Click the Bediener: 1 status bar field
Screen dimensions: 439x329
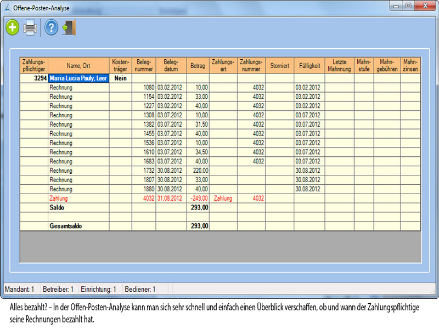click(140, 289)
